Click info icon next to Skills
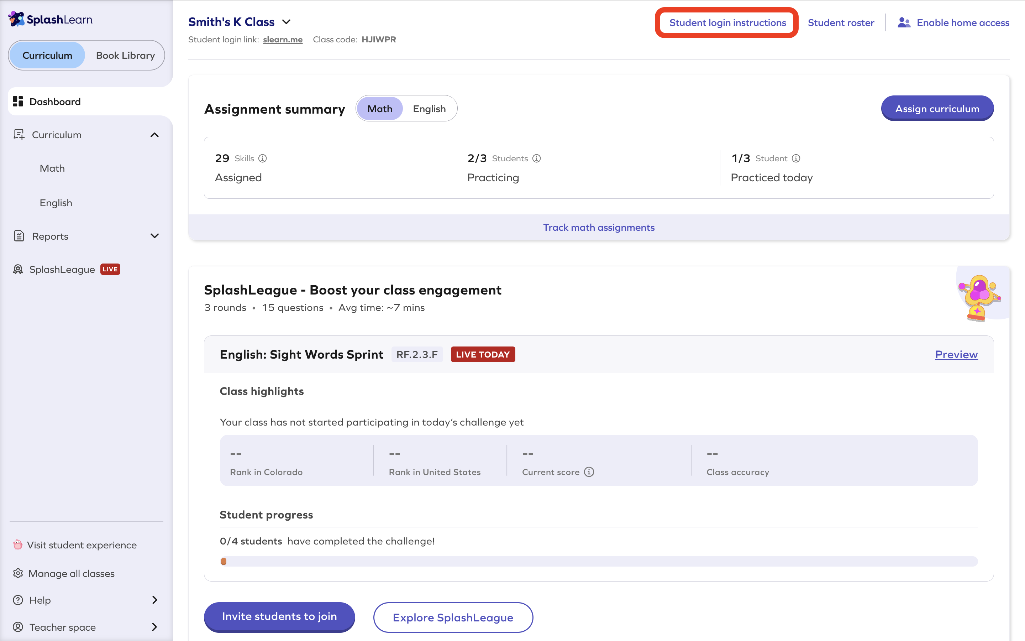Viewport: 1025px width, 641px height. pyautogui.click(x=263, y=158)
